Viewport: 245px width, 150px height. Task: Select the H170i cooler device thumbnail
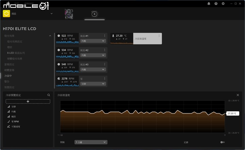point(94,14)
